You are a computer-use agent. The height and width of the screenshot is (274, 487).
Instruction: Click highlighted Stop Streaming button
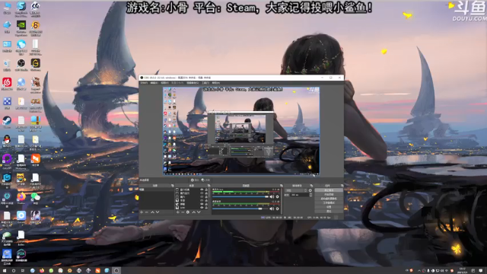329,190
